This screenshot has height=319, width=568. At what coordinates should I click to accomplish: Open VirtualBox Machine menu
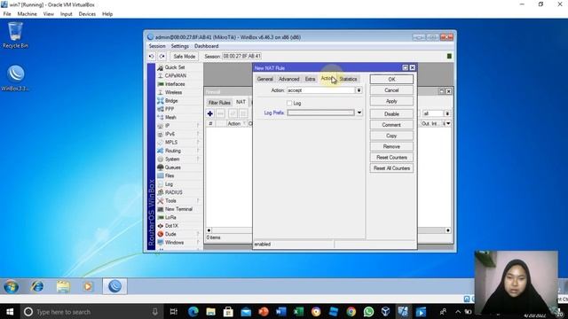(x=28, y=14)
